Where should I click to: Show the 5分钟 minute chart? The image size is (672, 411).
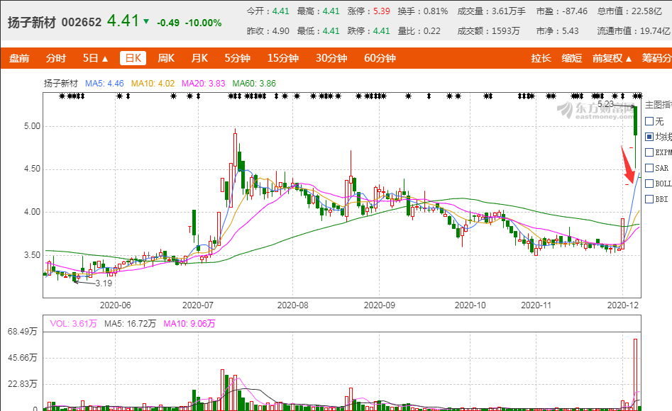click(238, 58)
